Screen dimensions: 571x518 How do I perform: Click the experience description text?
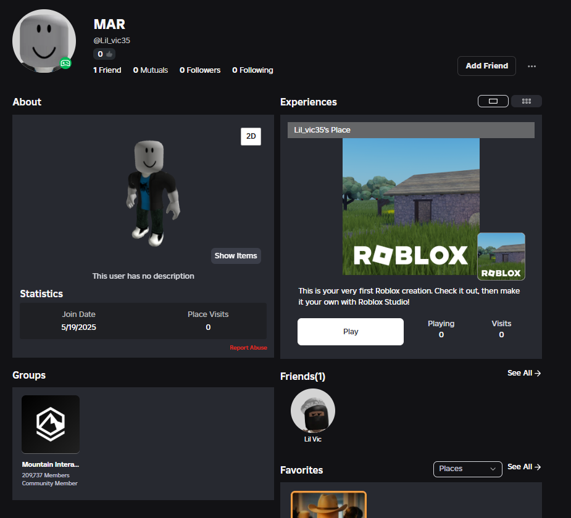coord(409,297)
